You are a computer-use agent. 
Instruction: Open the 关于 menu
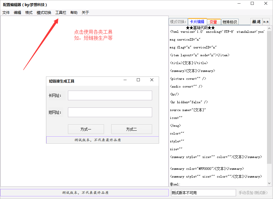pos(84,12)
